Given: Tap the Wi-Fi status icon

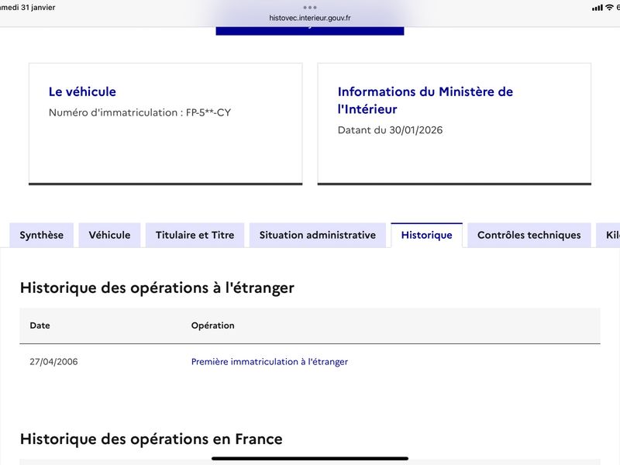Looking at the screenshot, I should click(610, 8).
